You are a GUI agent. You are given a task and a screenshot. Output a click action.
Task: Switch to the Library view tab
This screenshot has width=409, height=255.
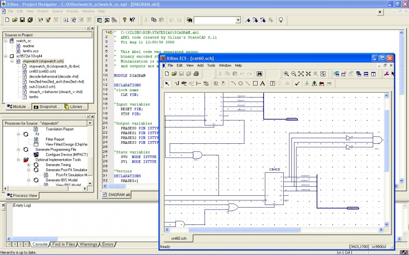point(76,107)
